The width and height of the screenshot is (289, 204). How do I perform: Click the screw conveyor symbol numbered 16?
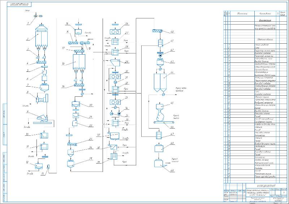pos(85,43)
